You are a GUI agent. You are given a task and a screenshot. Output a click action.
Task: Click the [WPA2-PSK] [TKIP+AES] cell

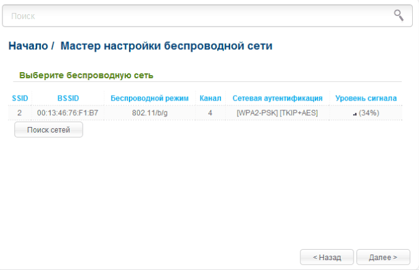click(277, 113)
